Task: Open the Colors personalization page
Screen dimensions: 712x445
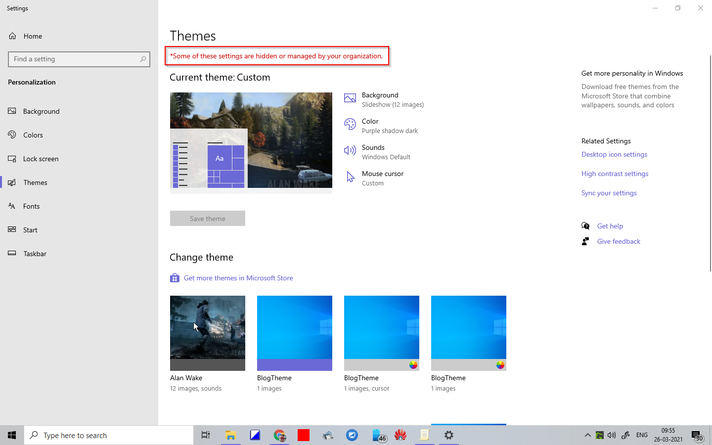Action: click(33, 135)
